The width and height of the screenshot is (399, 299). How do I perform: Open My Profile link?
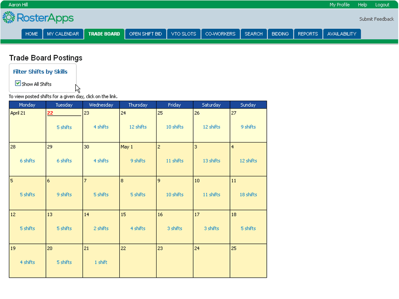pyautogui.click(x=340, y=4)
